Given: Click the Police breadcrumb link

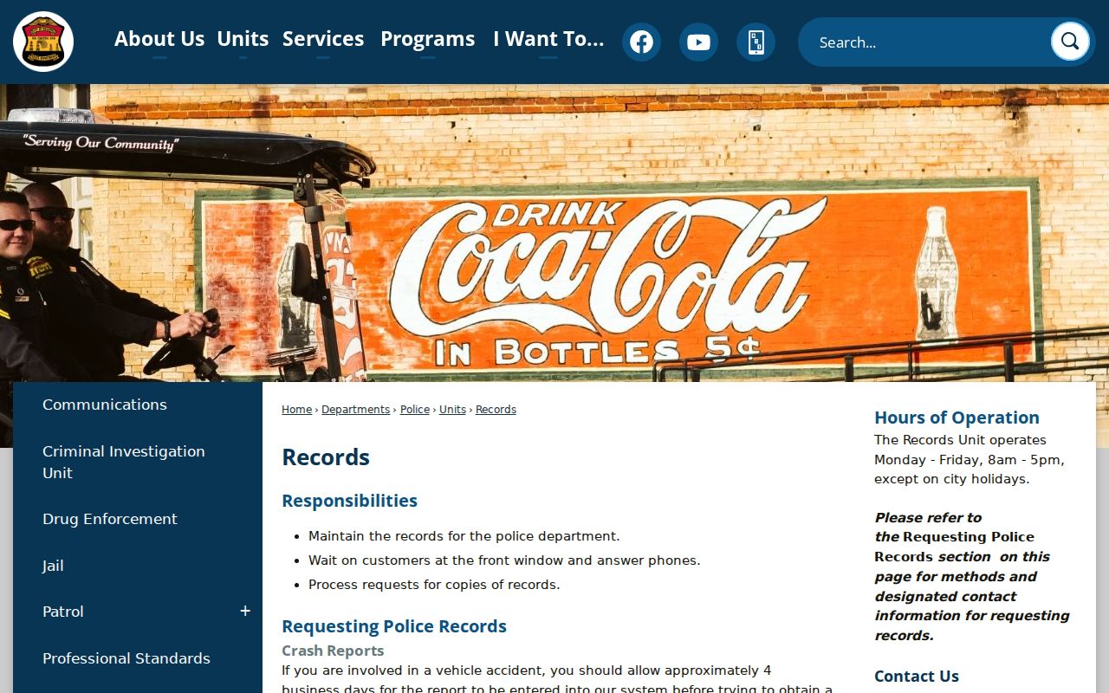Looking at the screenshot, I should tap(415, 410).
